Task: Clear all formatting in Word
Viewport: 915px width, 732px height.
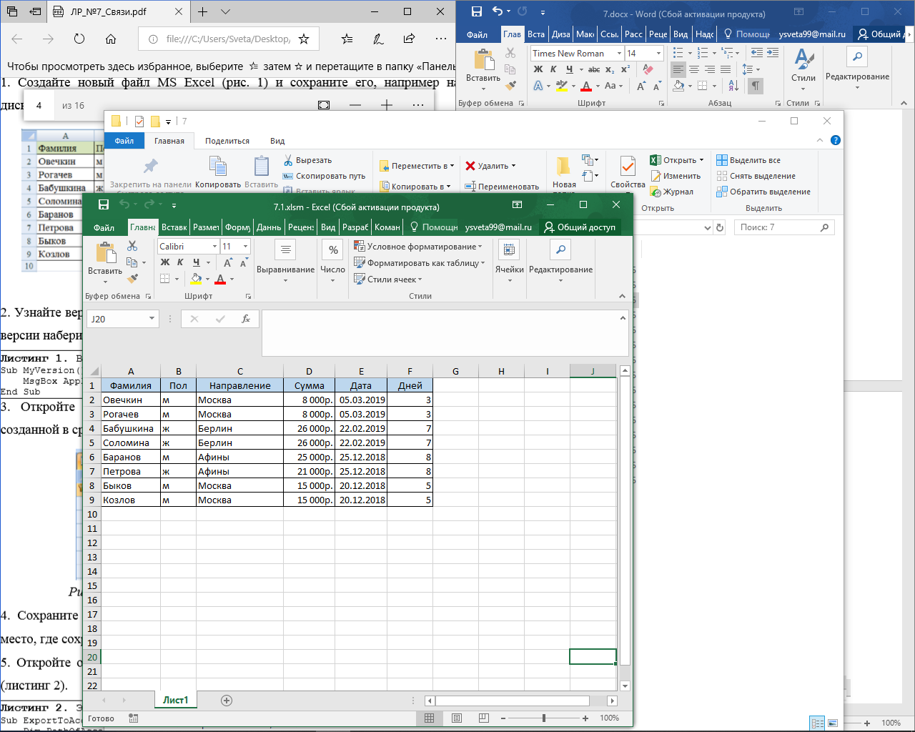Action: pos(648,69)
